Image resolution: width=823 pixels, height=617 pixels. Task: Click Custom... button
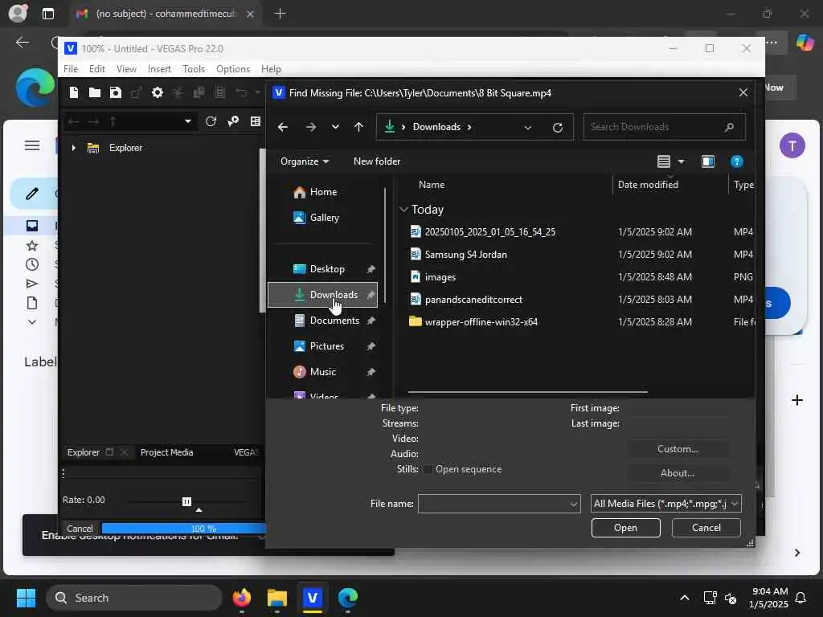(x=678, y=450)
